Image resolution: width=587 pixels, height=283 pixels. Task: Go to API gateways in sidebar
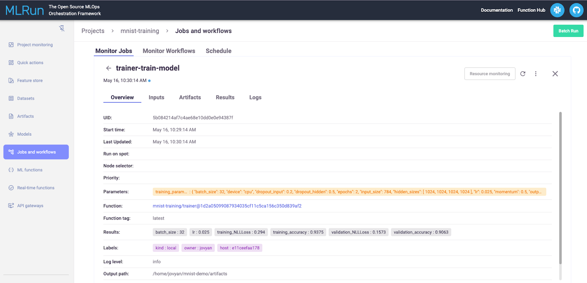[30, 206]
